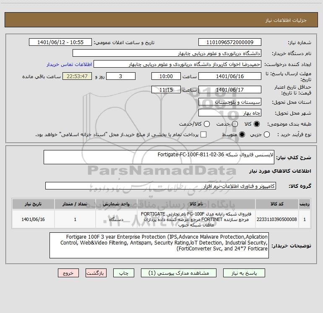This screenshot has width=323, height=313.
Task: Click the بازگشت back button
Action: coord(96,273)
